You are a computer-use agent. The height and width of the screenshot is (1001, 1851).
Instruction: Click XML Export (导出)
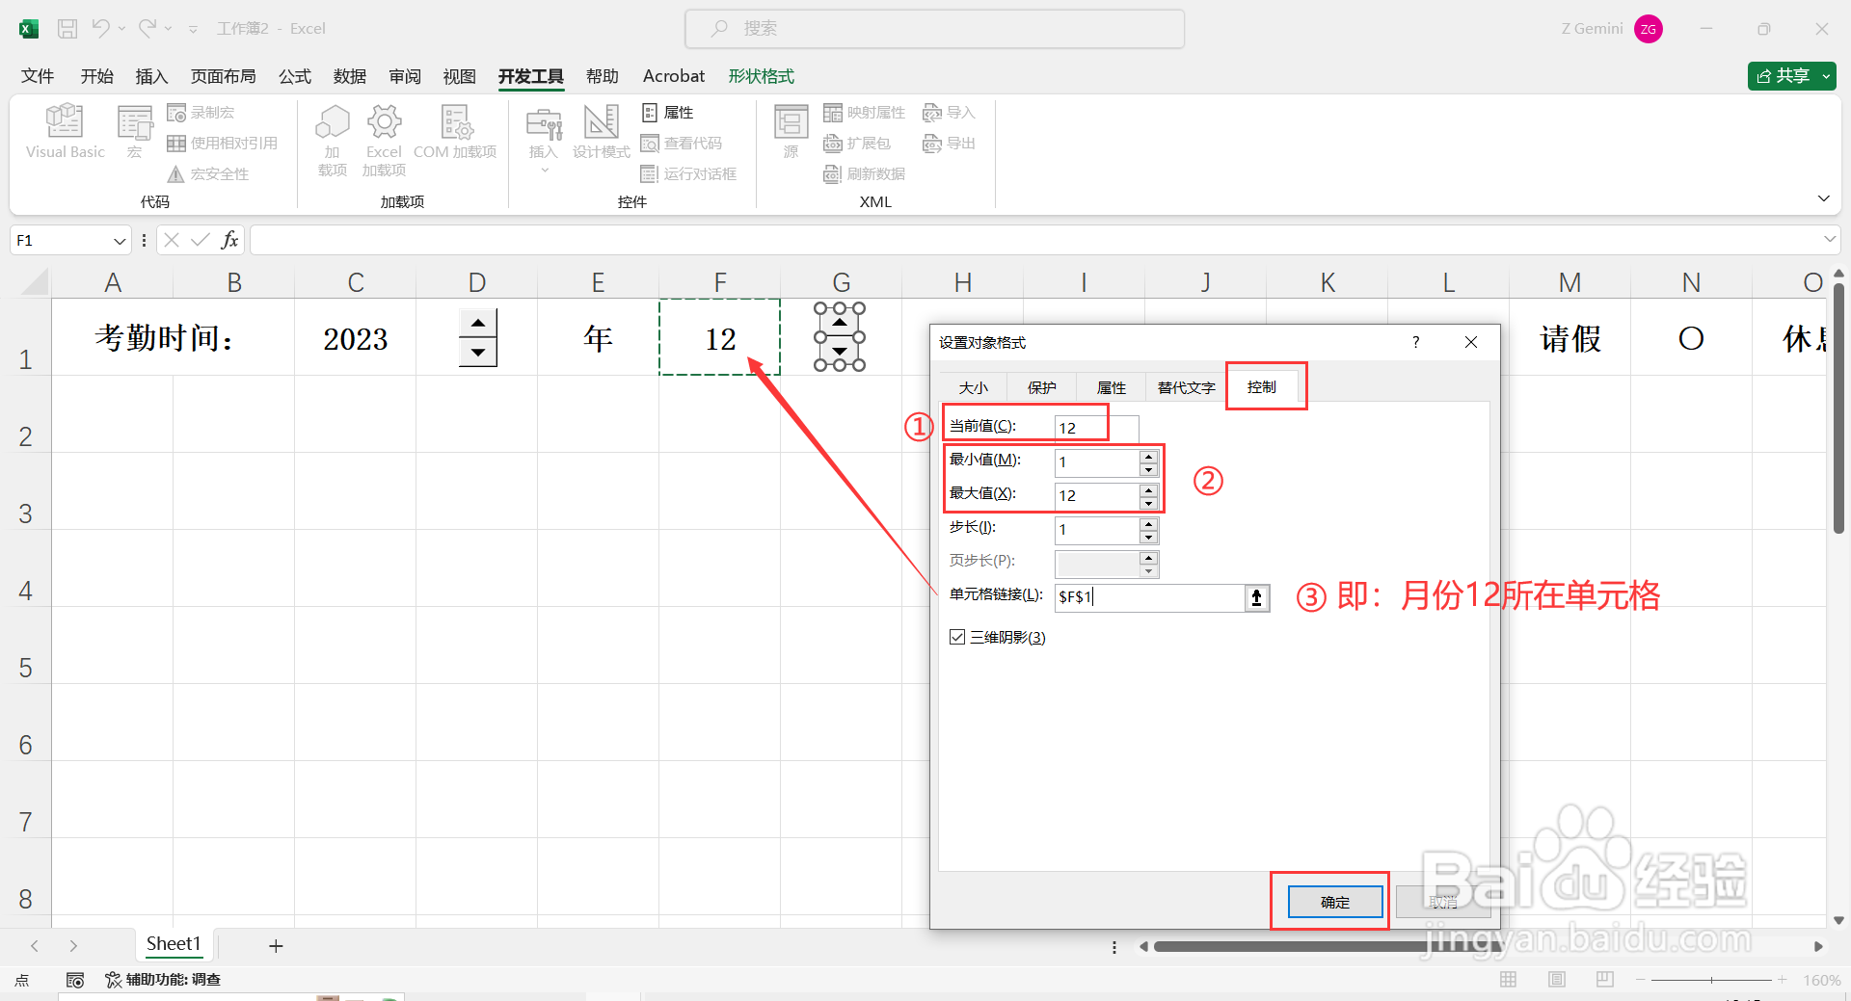(x=949, y=144)
